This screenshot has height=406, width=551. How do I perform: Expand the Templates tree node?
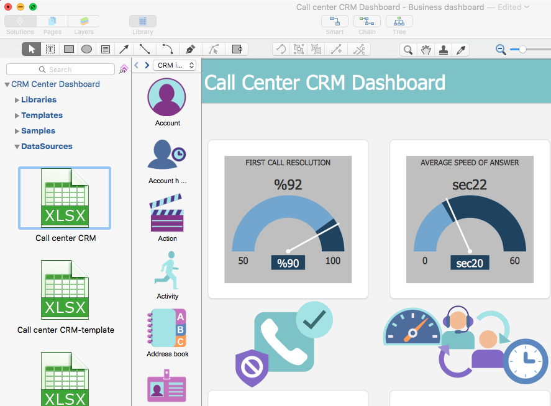(x=17, y=115)
